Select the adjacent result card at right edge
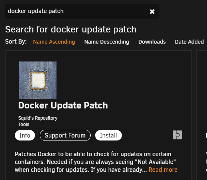207x180 pixels. coord(202,115)
